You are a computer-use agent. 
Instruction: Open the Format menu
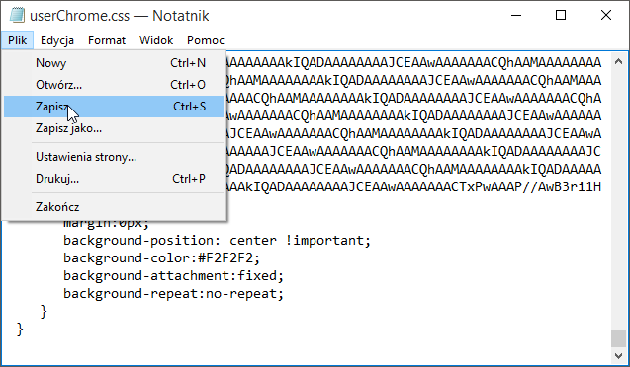pos(107,40)
